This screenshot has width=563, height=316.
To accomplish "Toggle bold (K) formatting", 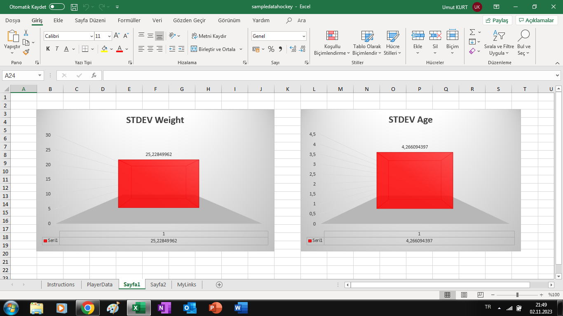I will click(x=48, y=49).
